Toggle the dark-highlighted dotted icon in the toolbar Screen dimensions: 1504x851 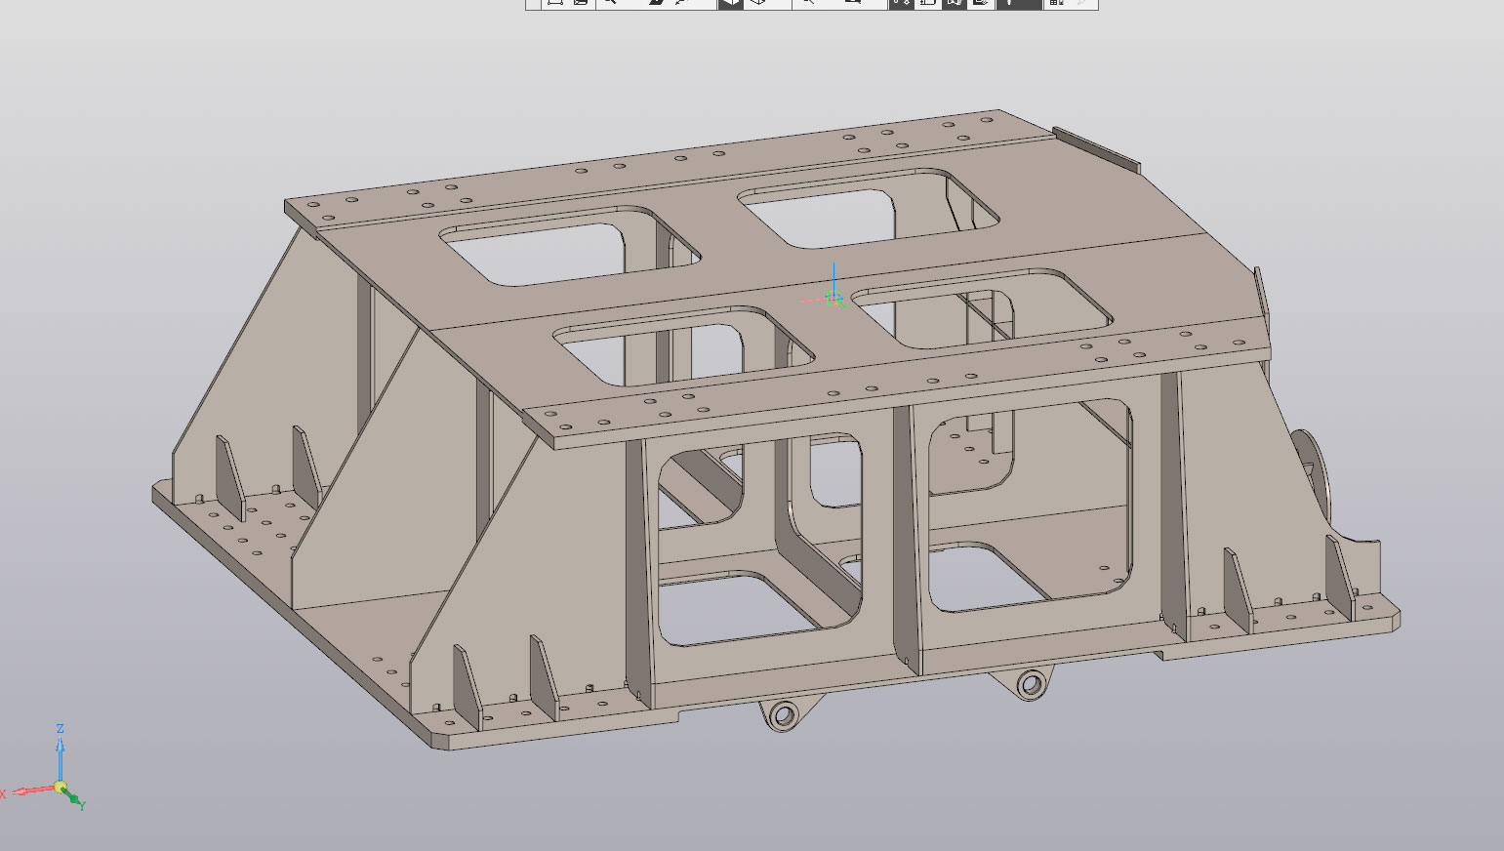coord(901,3)
